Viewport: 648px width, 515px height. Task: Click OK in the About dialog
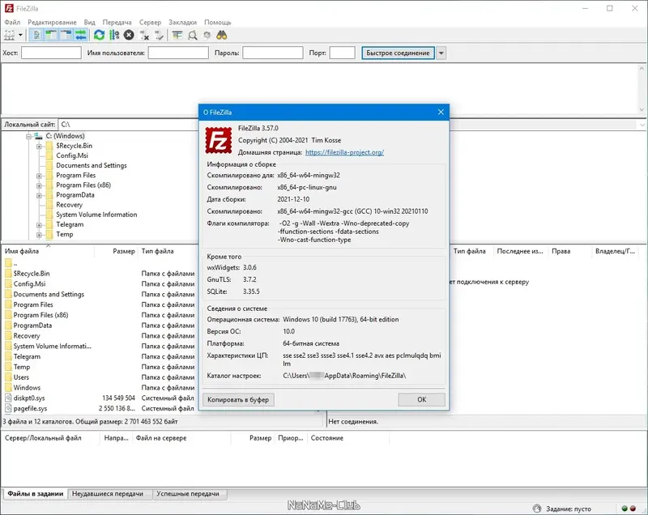tap(421, 400)
